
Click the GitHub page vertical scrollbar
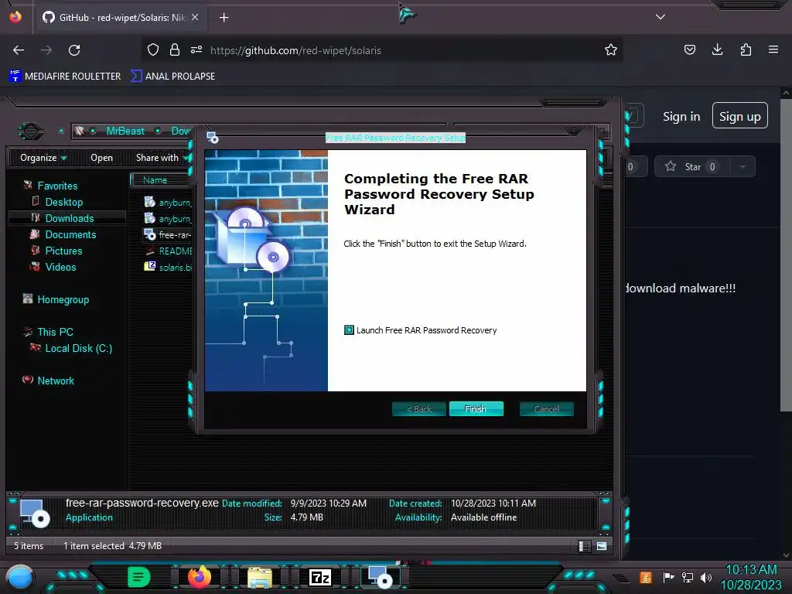coord(786,255)
